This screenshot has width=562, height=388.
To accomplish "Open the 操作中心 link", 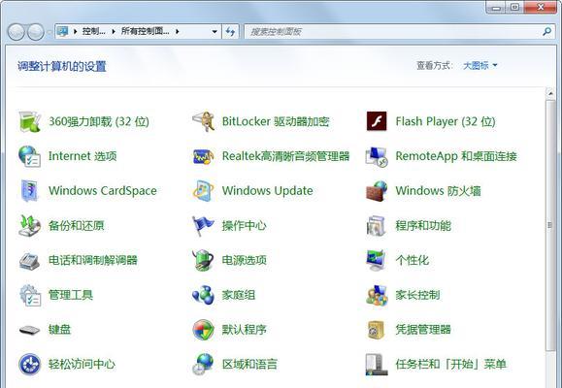I will 244,225.
